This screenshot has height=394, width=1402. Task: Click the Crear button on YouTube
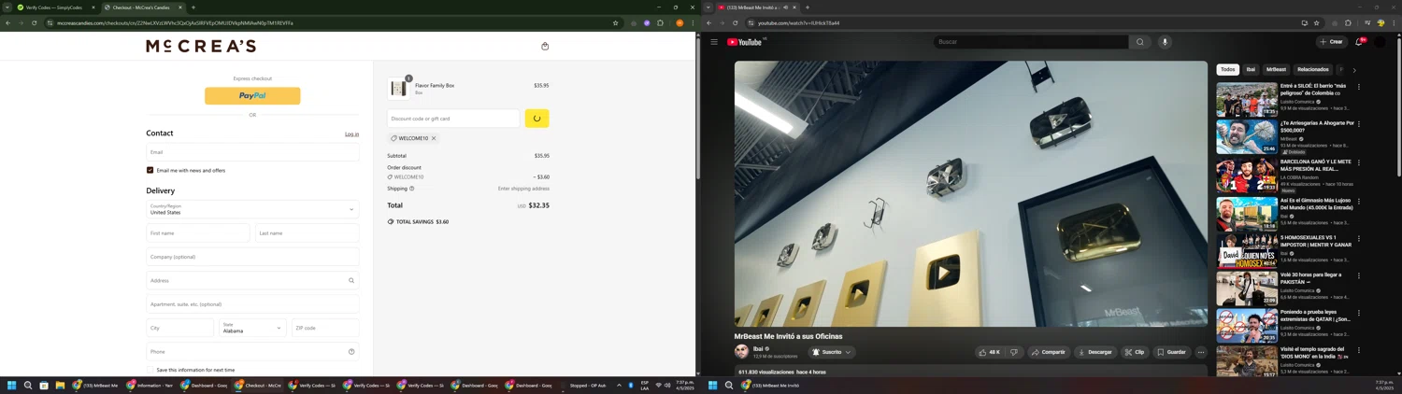1331,42
